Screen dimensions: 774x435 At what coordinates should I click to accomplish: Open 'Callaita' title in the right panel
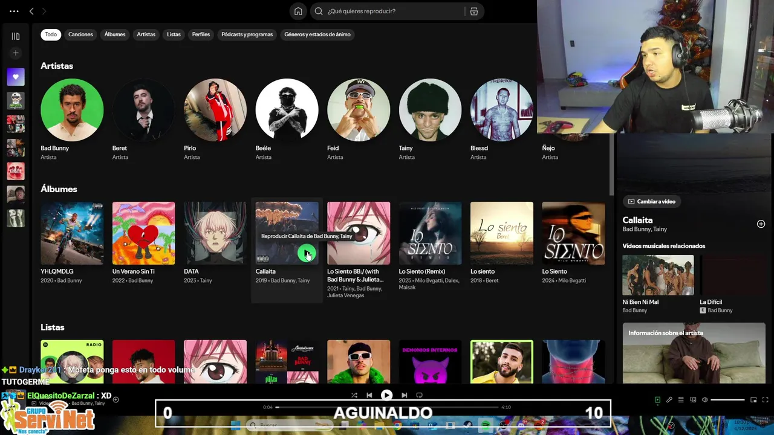pos(637,221)
